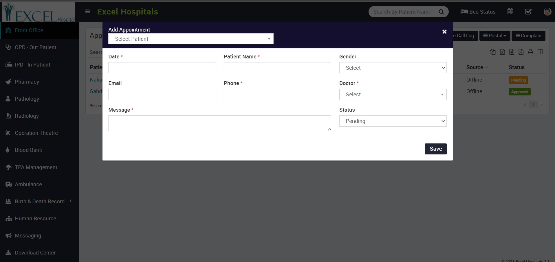The image size is (555, 262).
Task: Focus the Date input field
Action: (x=162, y=68)
